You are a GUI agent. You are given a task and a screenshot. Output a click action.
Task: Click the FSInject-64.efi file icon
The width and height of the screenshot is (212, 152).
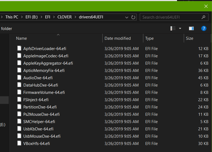point(19,99)
